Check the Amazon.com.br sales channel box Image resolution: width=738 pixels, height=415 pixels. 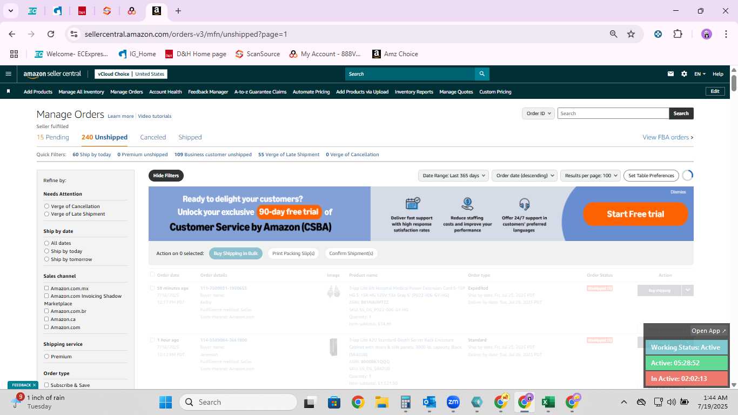click(46, 311)
